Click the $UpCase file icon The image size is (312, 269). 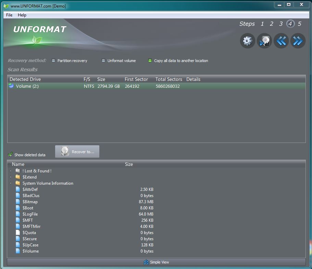pyautogui.click(x=18, y=245)
